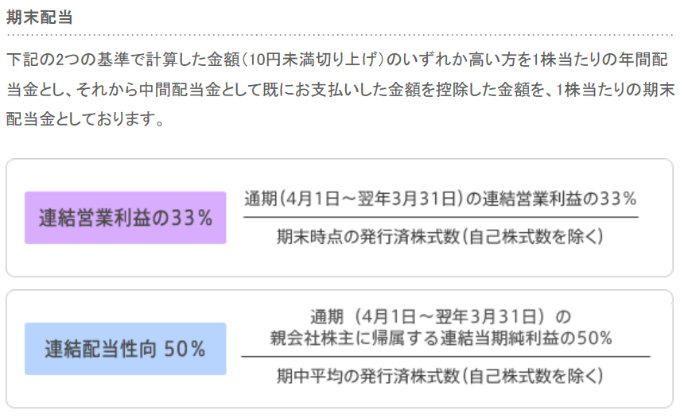Click the words 1株当たりの期末 in paragraph

coord(616,90)
